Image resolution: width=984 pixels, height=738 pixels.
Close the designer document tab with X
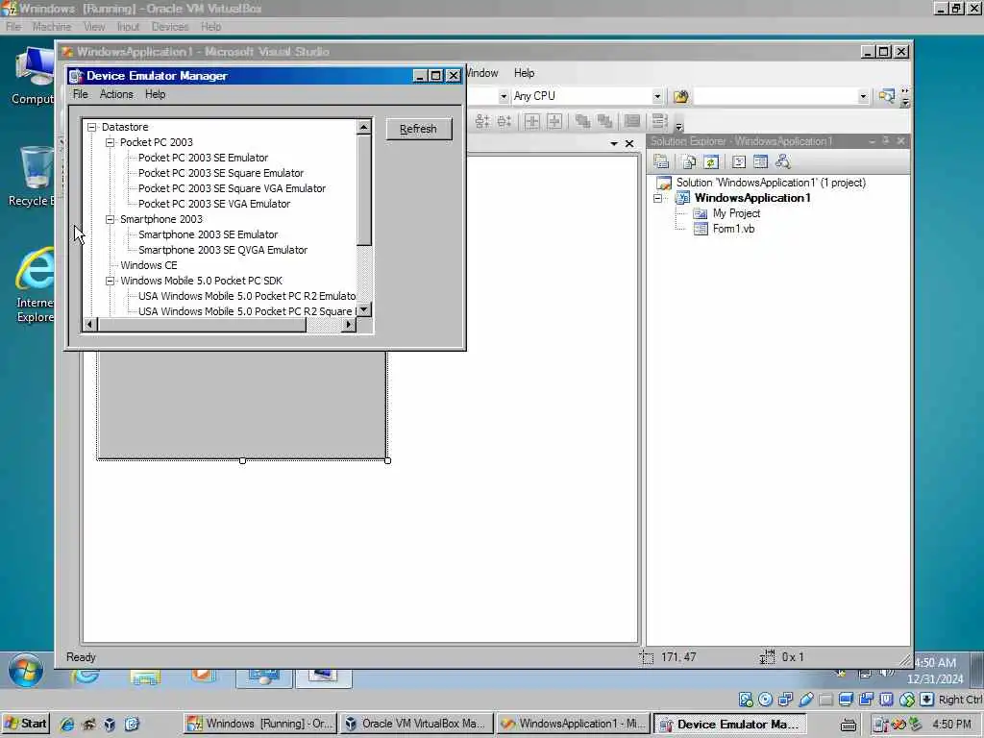point(629,144)
